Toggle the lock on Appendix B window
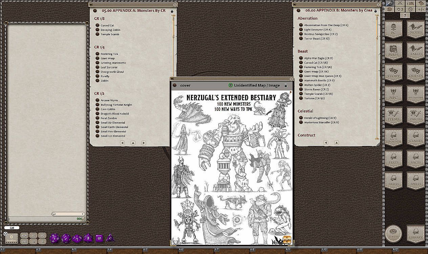 click(x=376, y=11)
